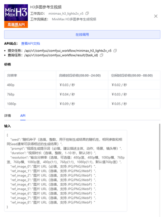Click the title H3多图参考生视频

(x=46, y=7)
